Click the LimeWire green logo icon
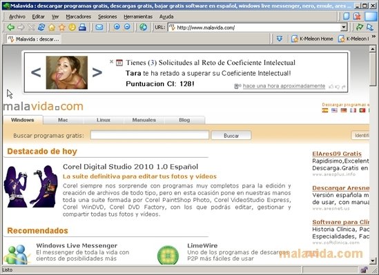The image size is (379, 275). (168, 255)
